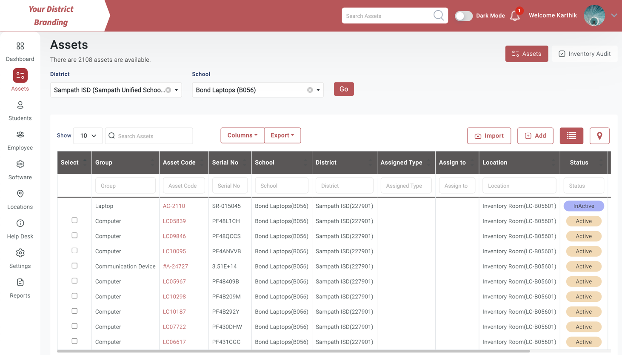
Task: Select the checkbox for asset #A-24727
Action: pyautogui.click(x=74, y=266)
